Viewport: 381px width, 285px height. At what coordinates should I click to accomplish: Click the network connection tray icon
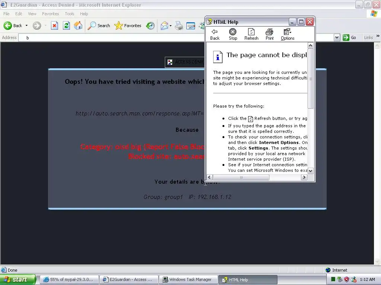pyautogui.click(x=354, y=279)
